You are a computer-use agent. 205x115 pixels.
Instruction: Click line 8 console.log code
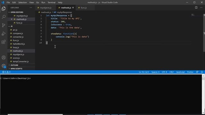pos(72,37)
